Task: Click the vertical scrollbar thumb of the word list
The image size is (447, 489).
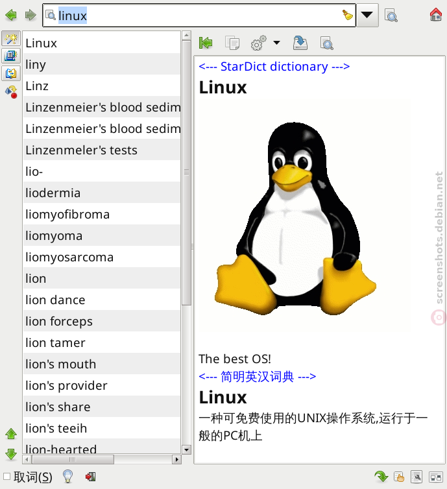Action: (187, 173)
